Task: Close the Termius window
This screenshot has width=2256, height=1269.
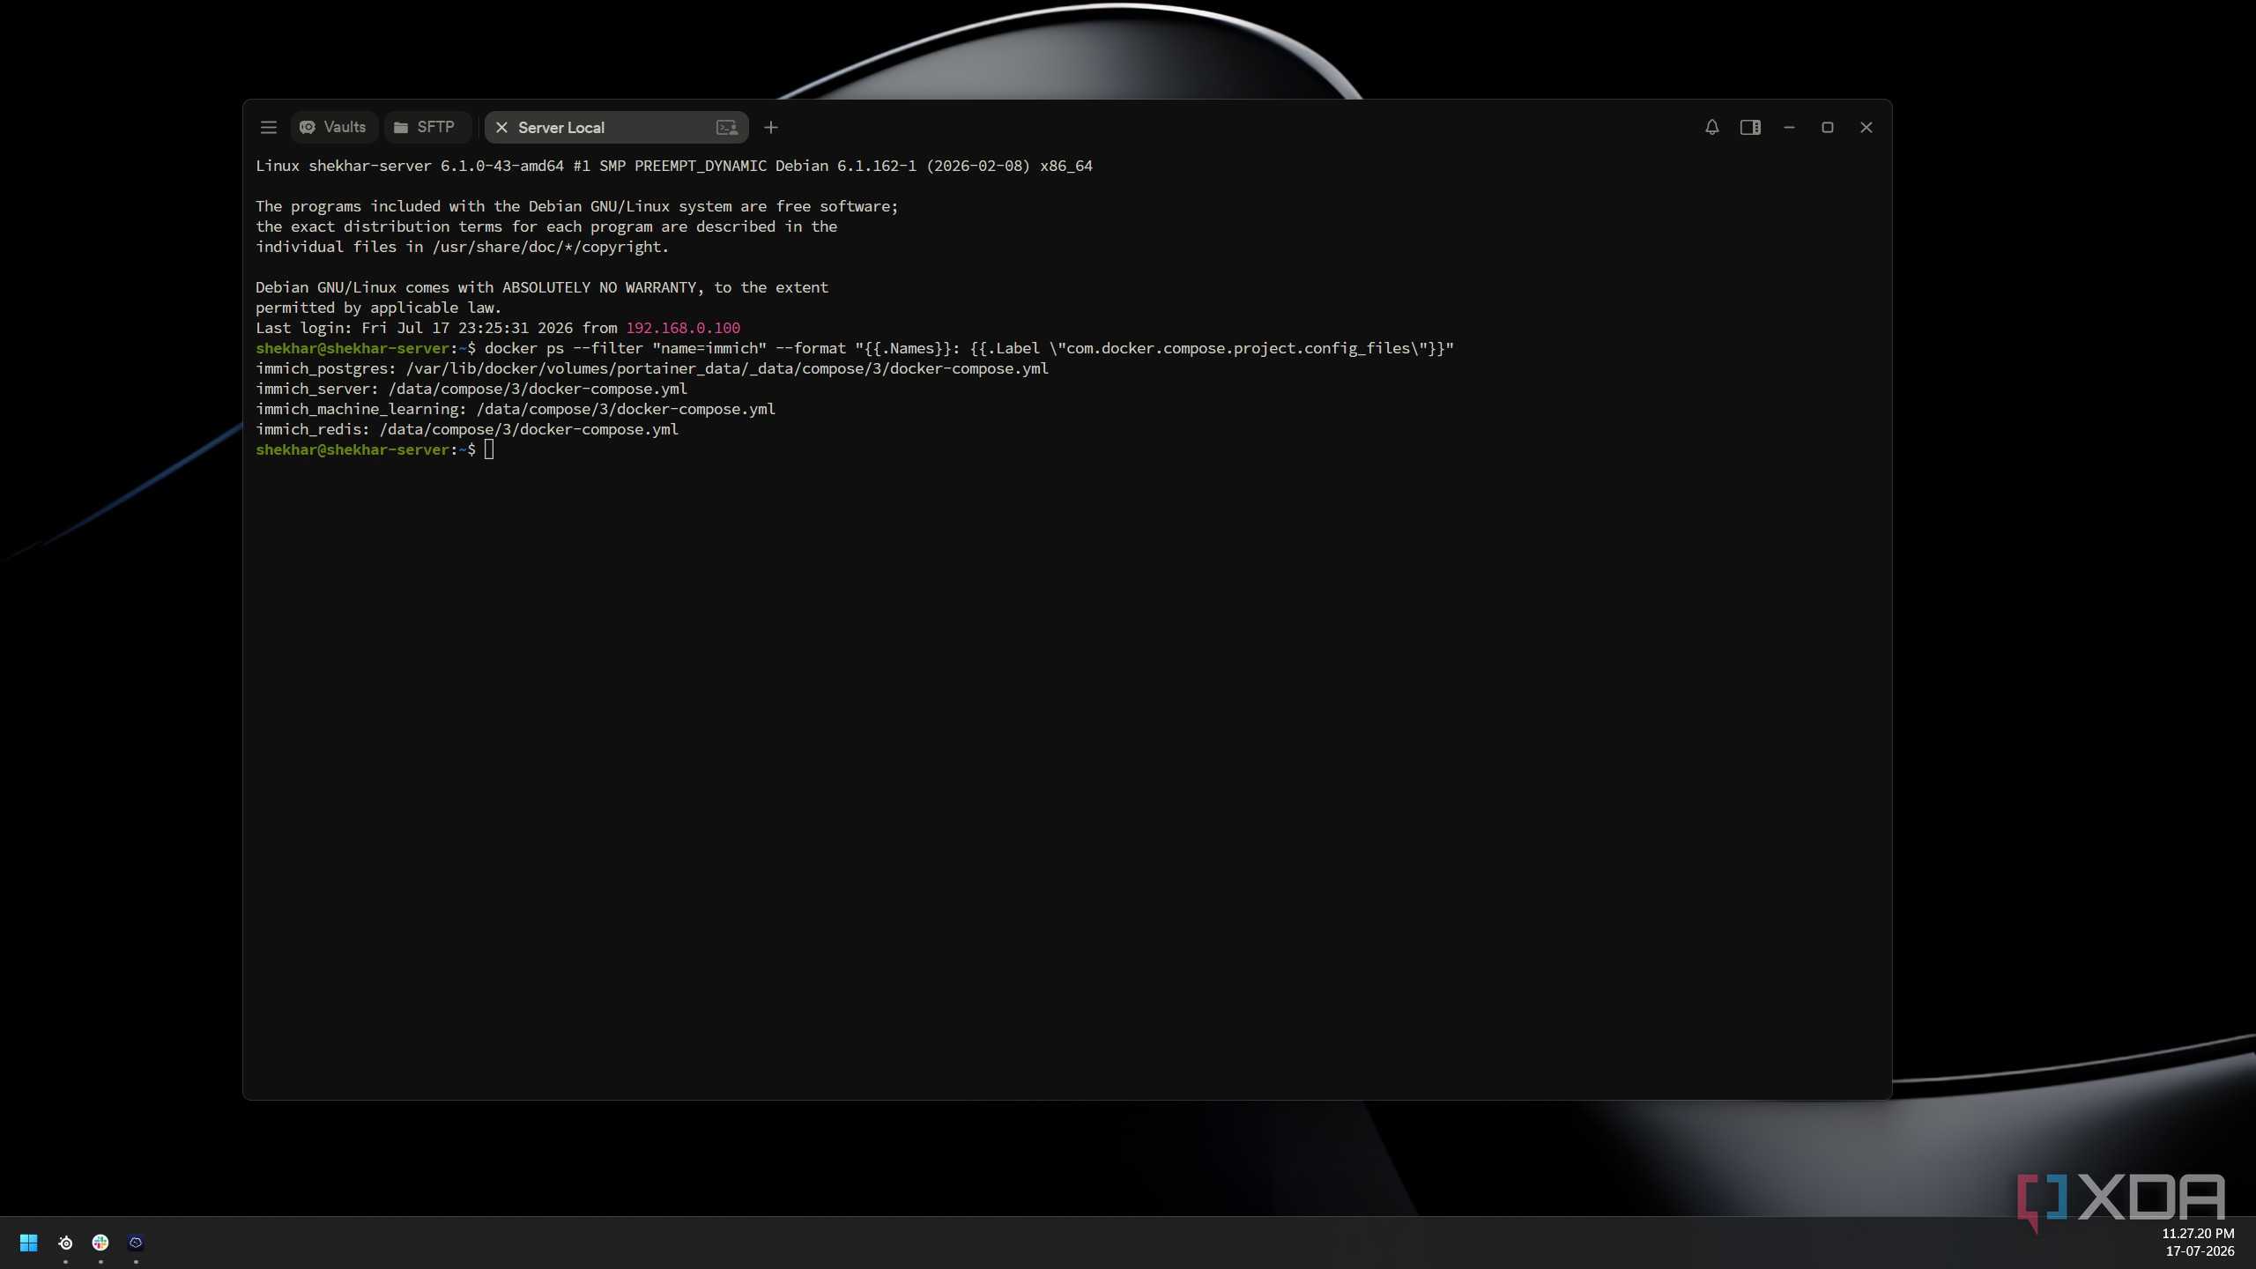Action: pos(1866,128)
